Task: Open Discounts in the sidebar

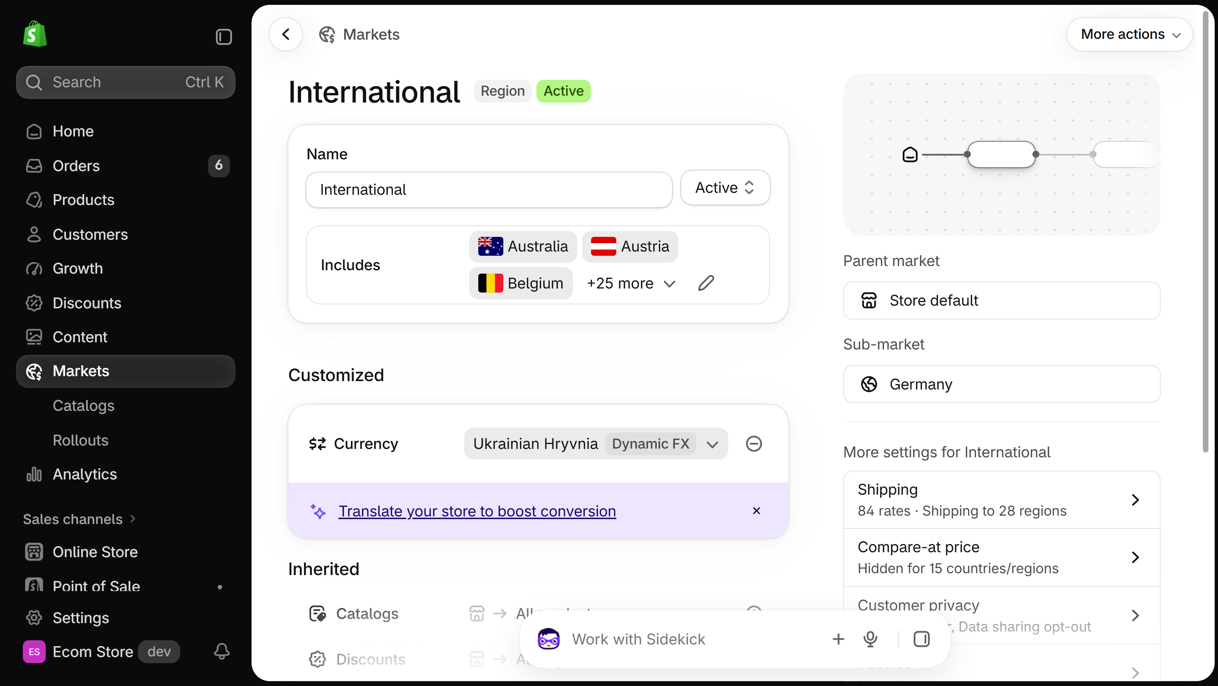Action: click(126, 303)
